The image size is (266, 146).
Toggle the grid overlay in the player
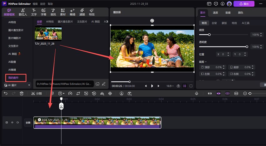pyautogui.click(x=185, y=86)
